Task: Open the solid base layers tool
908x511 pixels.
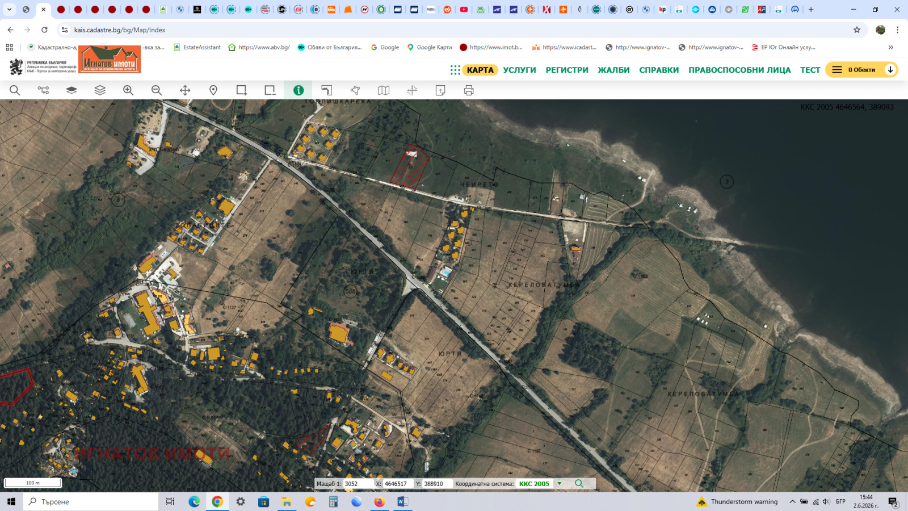Action: (72, 90)
